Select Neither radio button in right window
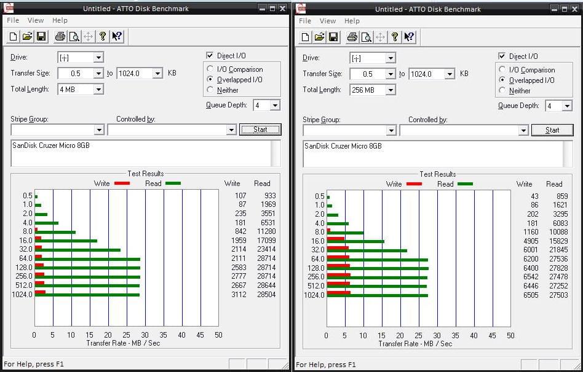 pyautogui.click(x=503, y=91)
